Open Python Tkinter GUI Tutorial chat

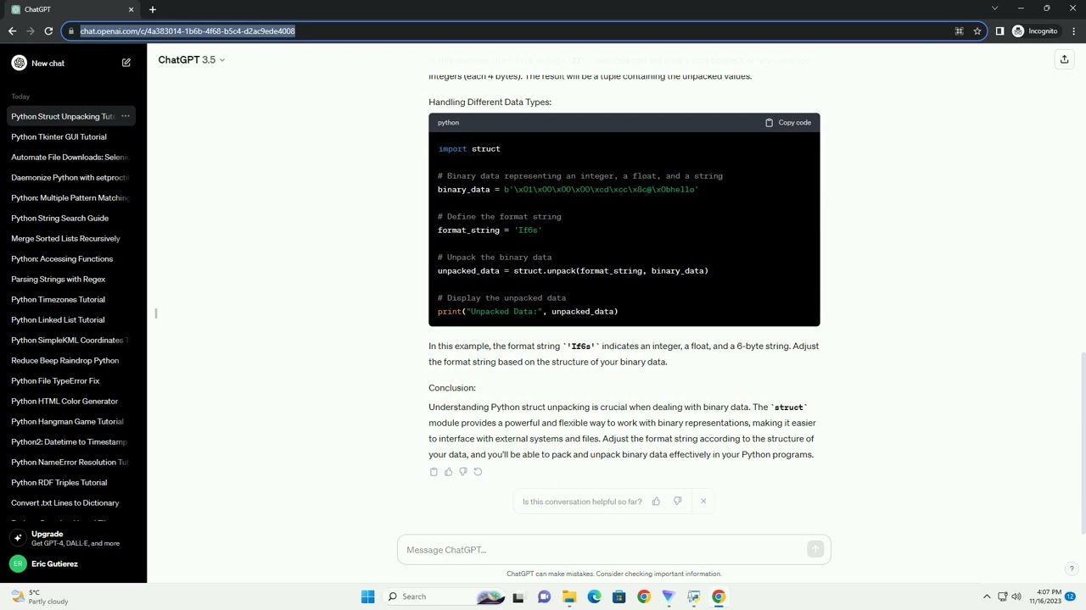[73, 136]
